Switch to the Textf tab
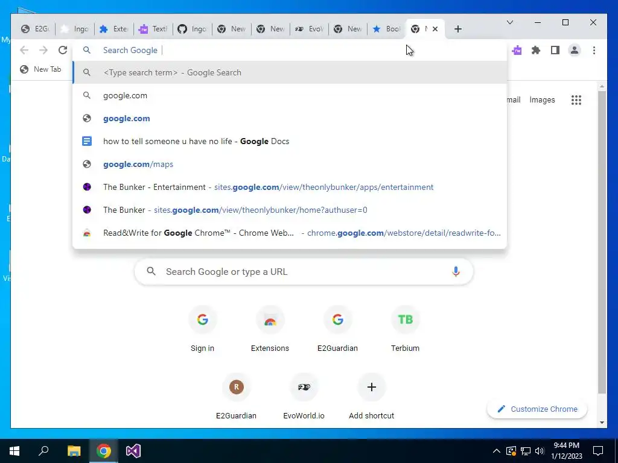The width and height of the screenshot is (618, 463). (x=153, y=29)
